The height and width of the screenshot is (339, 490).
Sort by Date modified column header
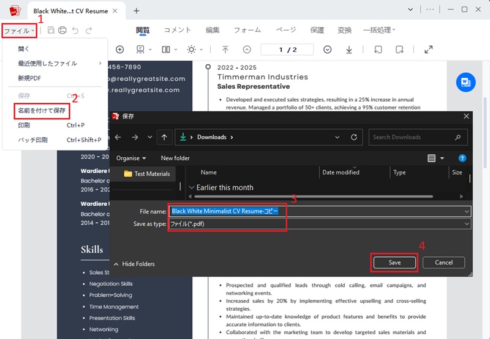click(341, 173)
